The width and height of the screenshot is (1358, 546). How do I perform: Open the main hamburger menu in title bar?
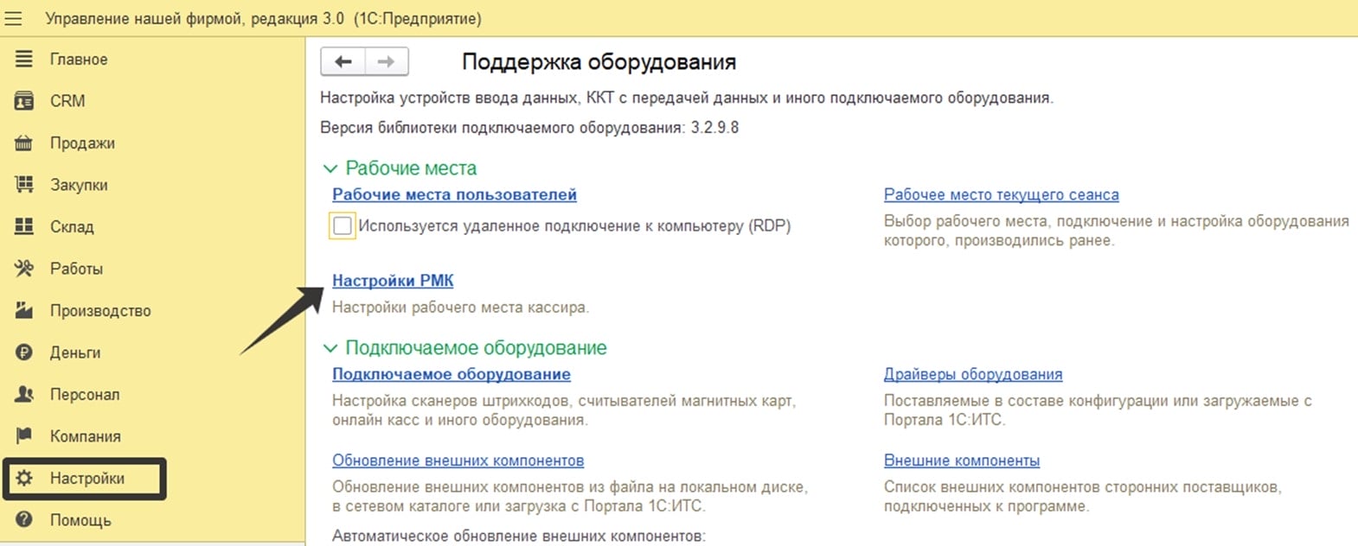[13, 18]
